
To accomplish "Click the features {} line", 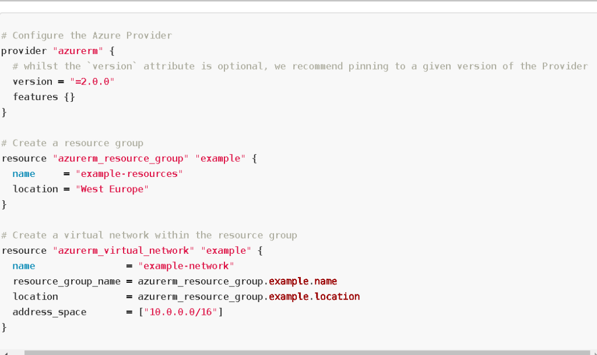I will click(44, 97).
